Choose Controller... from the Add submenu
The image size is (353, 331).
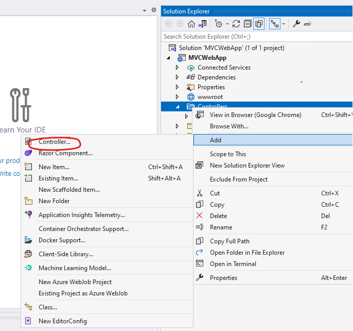pyautogui.click(x=55, y=142)
